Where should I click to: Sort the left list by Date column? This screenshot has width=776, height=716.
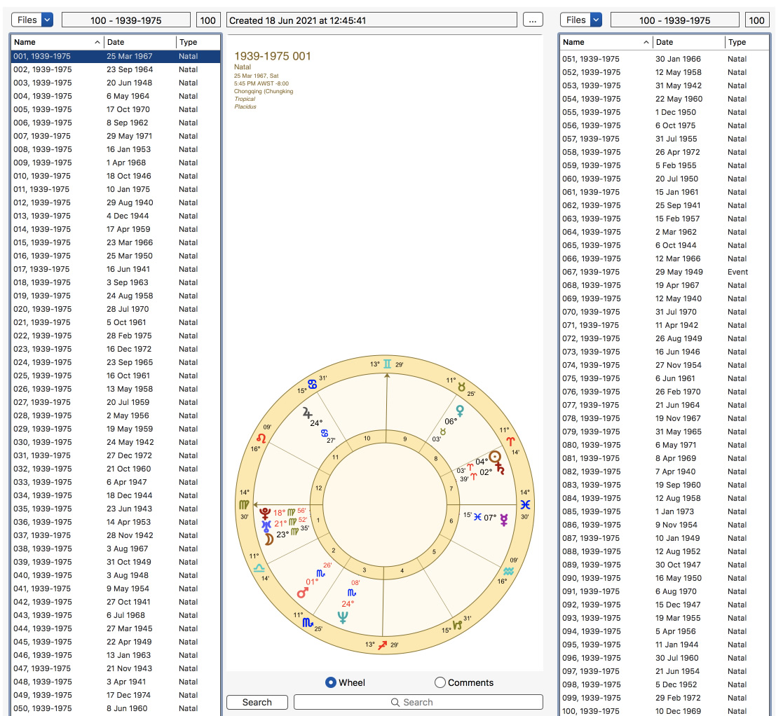[x=139, y=42]
